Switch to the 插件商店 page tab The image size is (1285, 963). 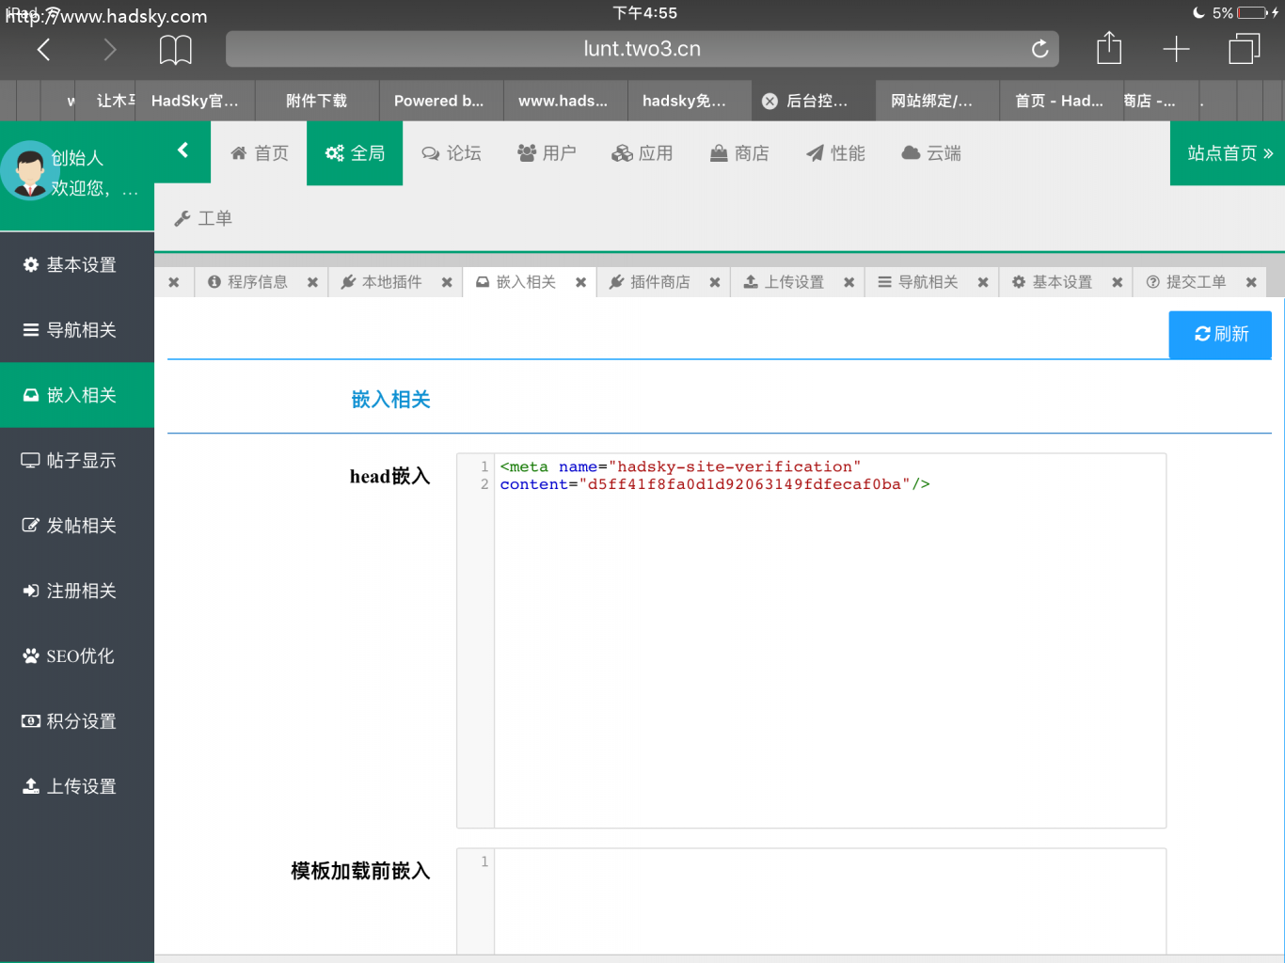[x=650, y=282]
